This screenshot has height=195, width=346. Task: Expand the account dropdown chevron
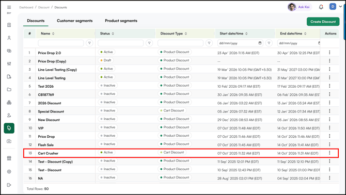click(x=340, y=7)
